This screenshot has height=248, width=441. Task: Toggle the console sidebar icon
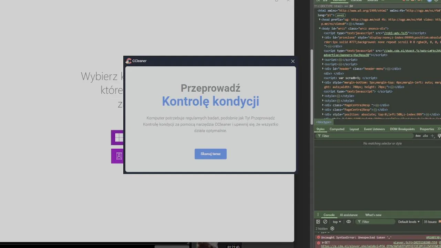(x=318, y=222)
